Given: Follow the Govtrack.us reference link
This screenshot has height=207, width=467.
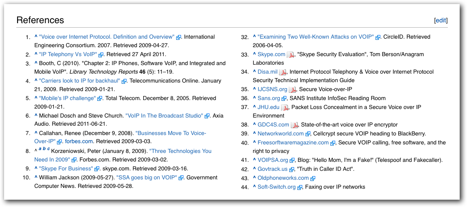Looking at the screenshot, I should coord(273,169).
